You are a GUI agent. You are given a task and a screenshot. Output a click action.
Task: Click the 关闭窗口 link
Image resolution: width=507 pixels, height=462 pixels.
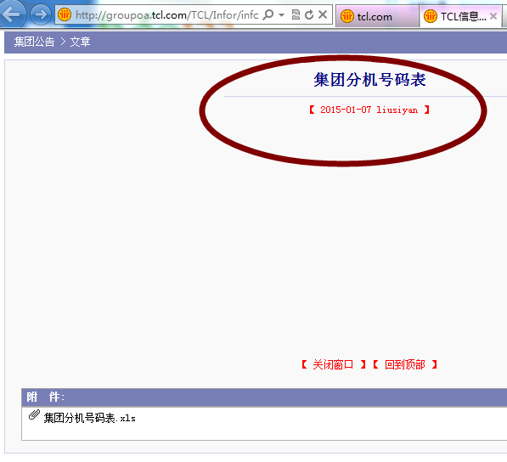coord(333,364)
